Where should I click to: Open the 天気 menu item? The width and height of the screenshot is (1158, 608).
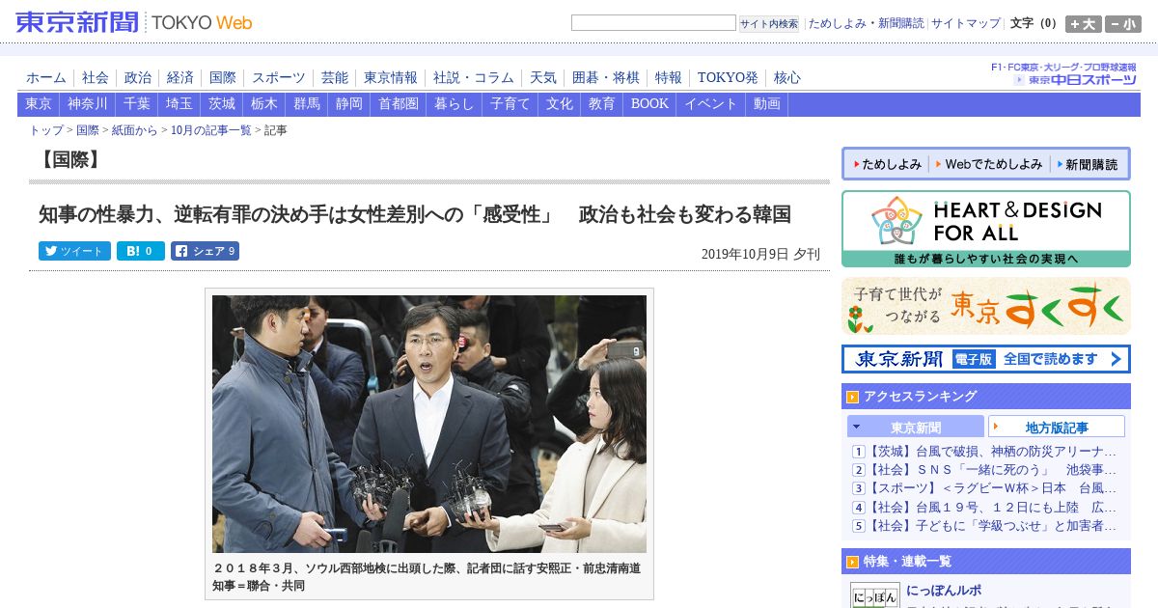543,78
